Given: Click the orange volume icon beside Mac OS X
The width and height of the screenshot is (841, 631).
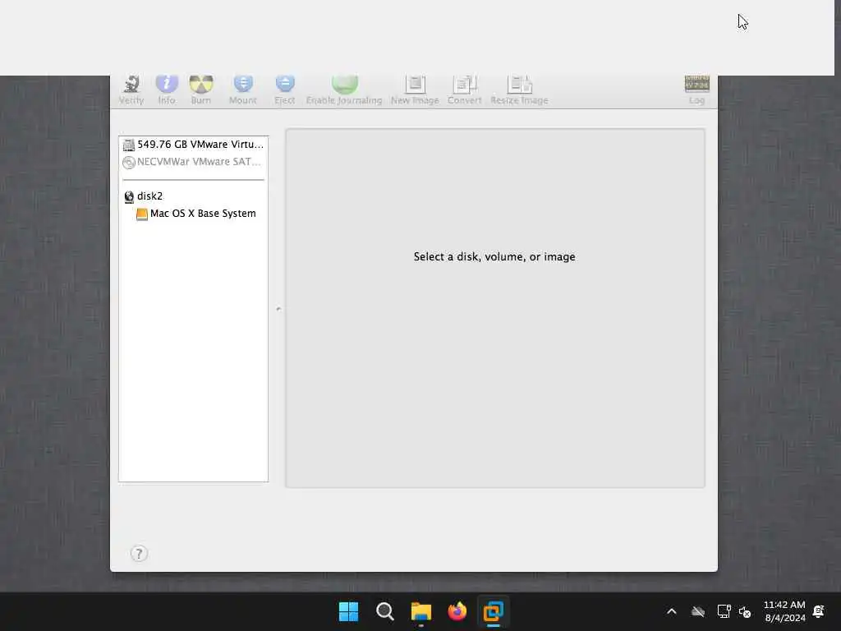Looking at the screenshot, I should 141,214.
